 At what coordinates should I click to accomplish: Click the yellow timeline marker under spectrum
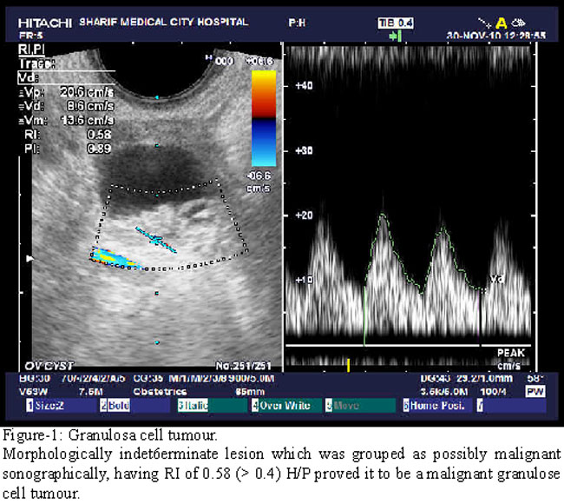(349, 364)
